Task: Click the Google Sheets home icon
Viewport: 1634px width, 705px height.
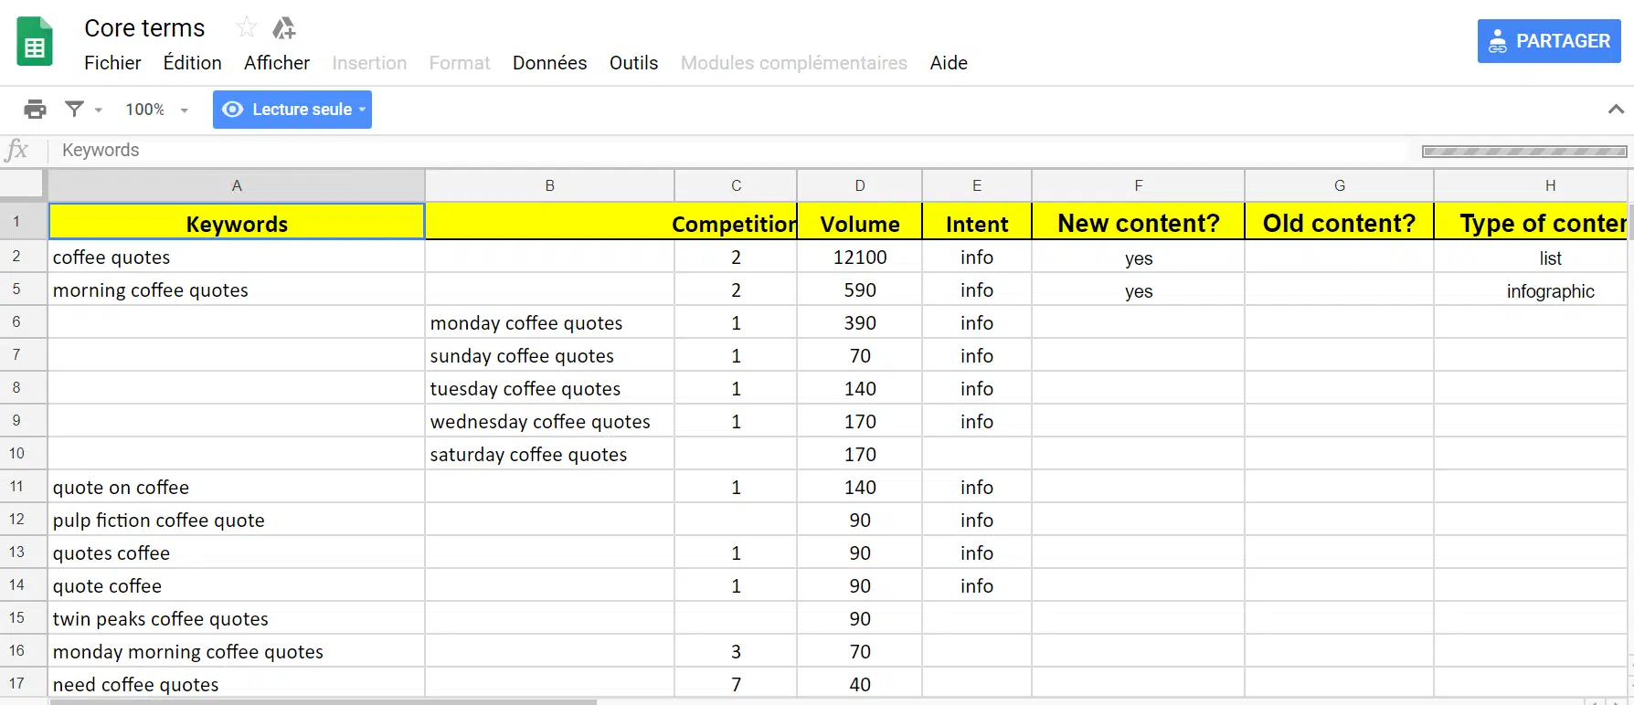Action: (35, 43)
